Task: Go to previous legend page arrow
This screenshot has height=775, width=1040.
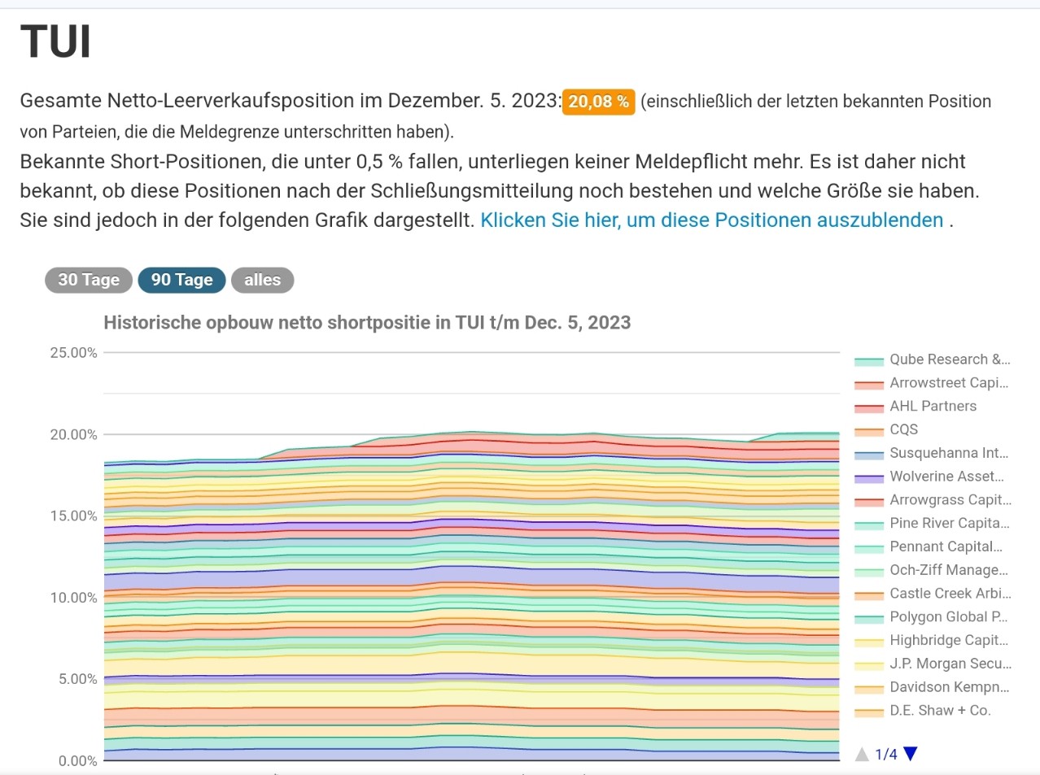Action: [x=863, y=754]
